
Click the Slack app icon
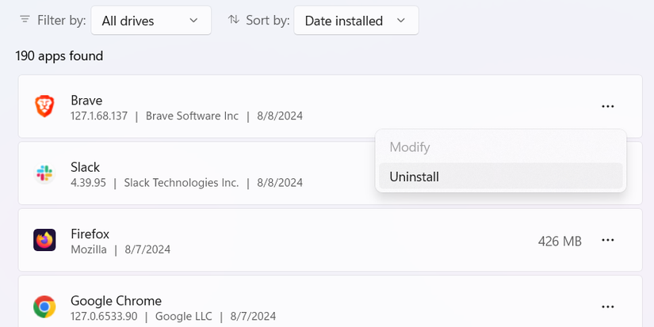pos(44,173)
